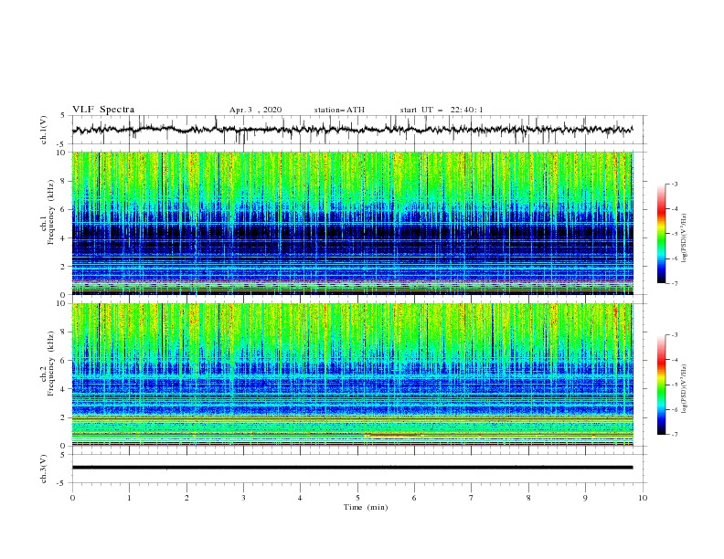Click time axis tick label "7"
Viewport: 724px width, 559px height.
click(472, 498)
